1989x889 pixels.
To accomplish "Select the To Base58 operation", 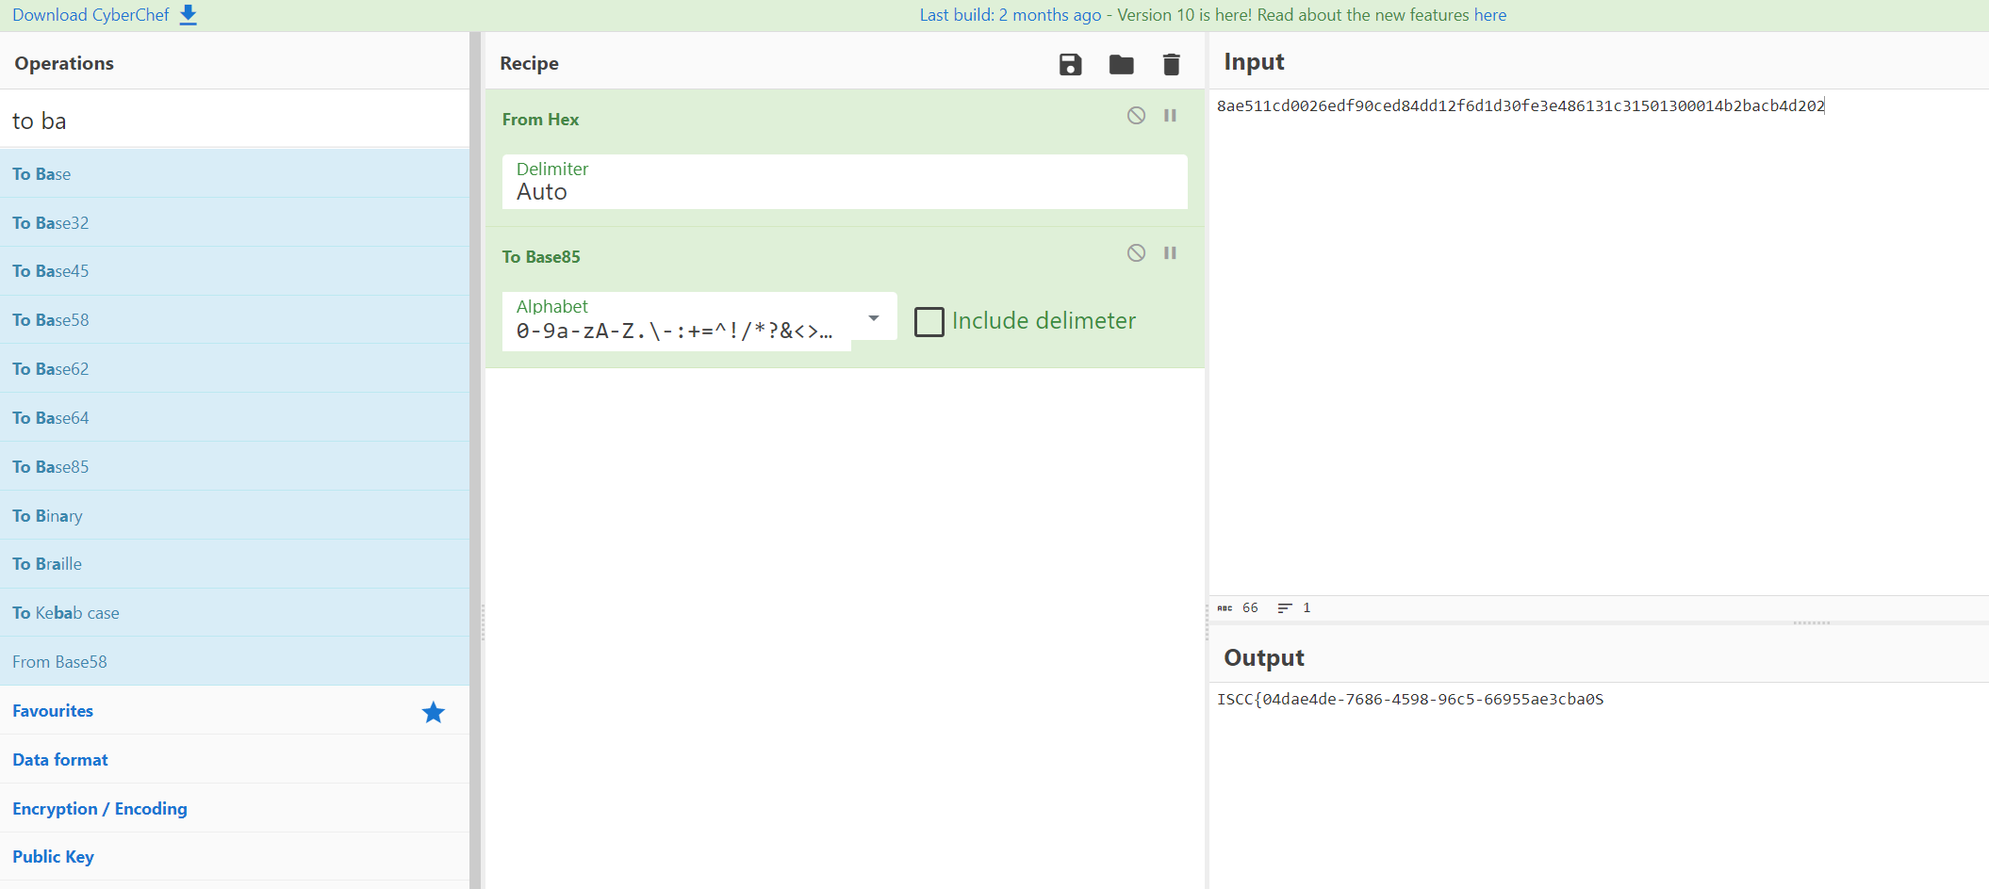I will [x=235, y=320].
